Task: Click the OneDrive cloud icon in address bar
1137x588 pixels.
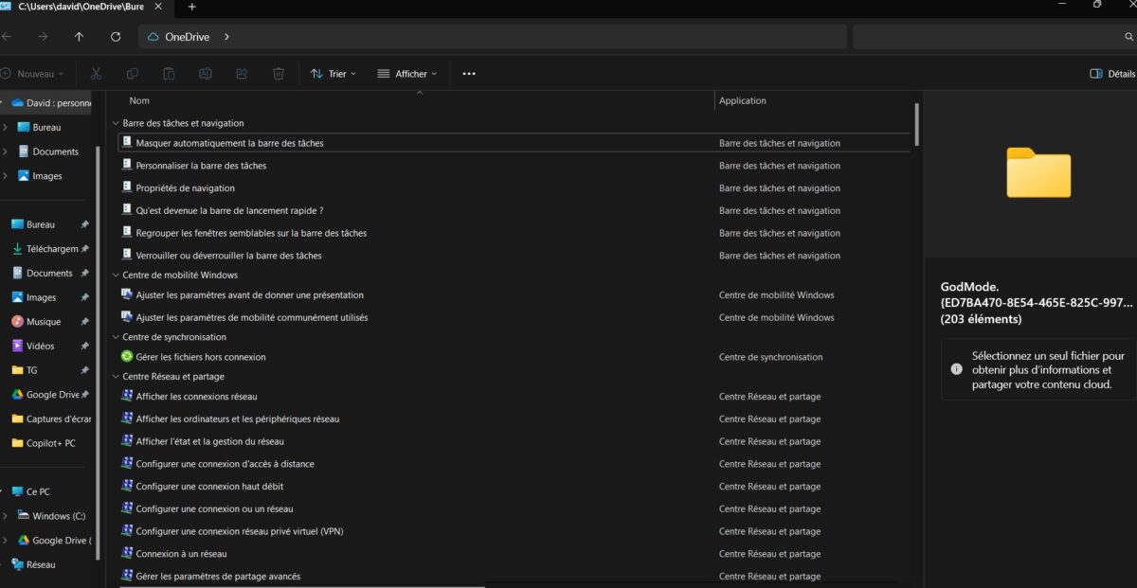Action: coord(153,37)
